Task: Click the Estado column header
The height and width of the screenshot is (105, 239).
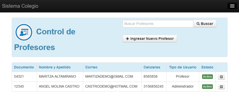Action: tap(207, 67)
